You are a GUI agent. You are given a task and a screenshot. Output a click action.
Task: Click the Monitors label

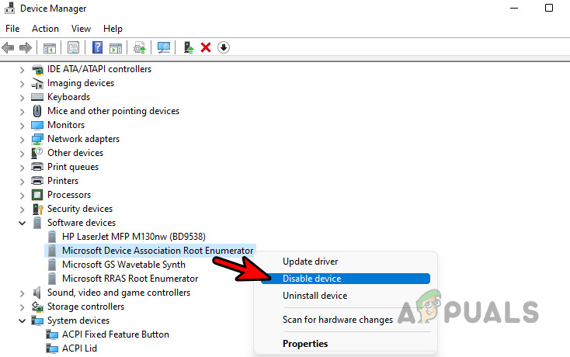(66, 125)
